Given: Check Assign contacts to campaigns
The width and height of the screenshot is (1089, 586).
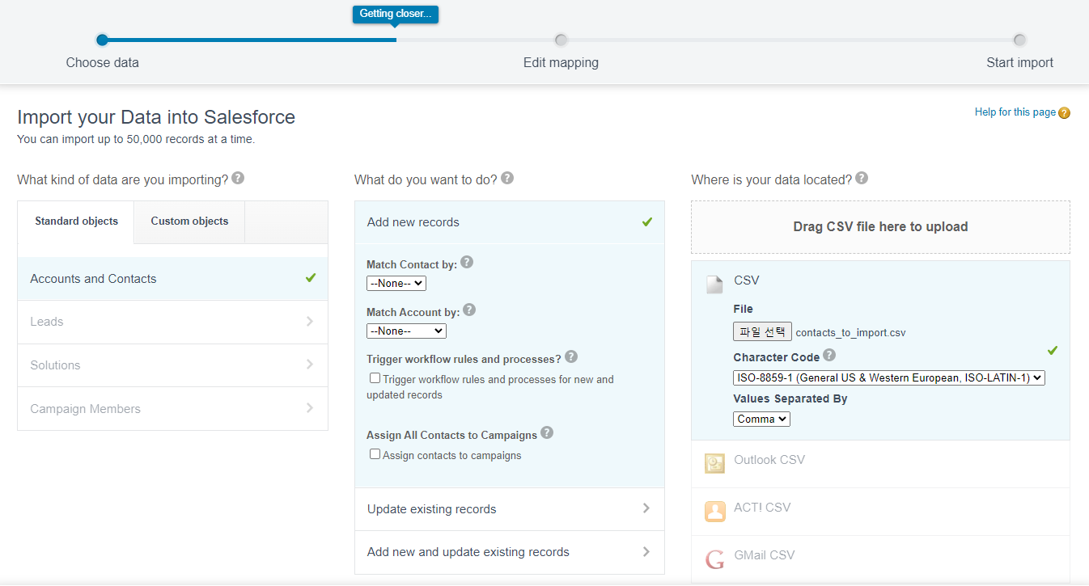Looking at the screenshot, I should [x=375, y=454].
